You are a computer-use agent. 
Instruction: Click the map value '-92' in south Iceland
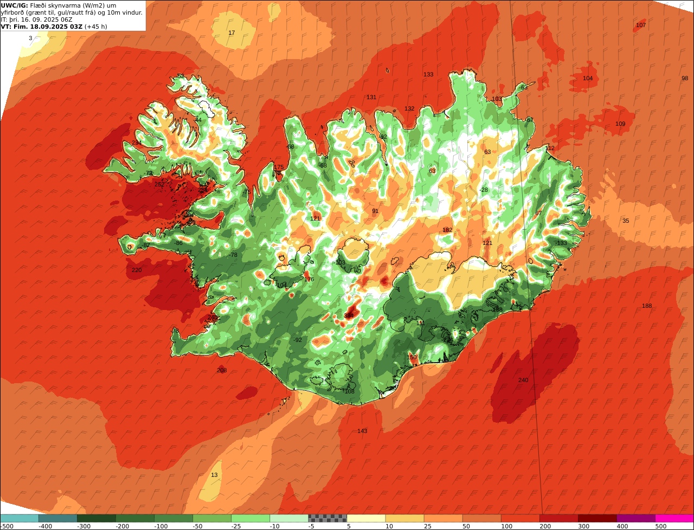pos(298,340)
